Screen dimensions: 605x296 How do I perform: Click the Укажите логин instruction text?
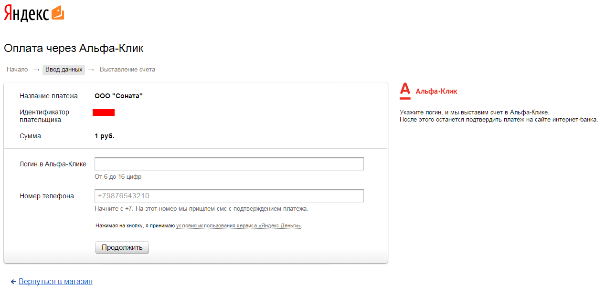(475, 112)
